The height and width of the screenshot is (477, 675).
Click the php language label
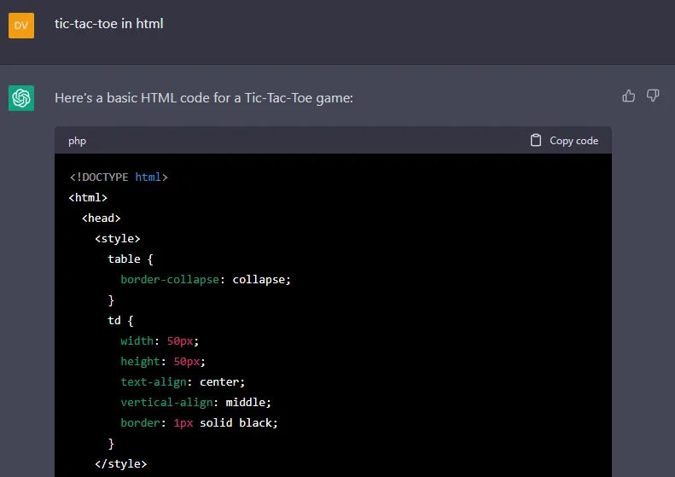(77, 141)
